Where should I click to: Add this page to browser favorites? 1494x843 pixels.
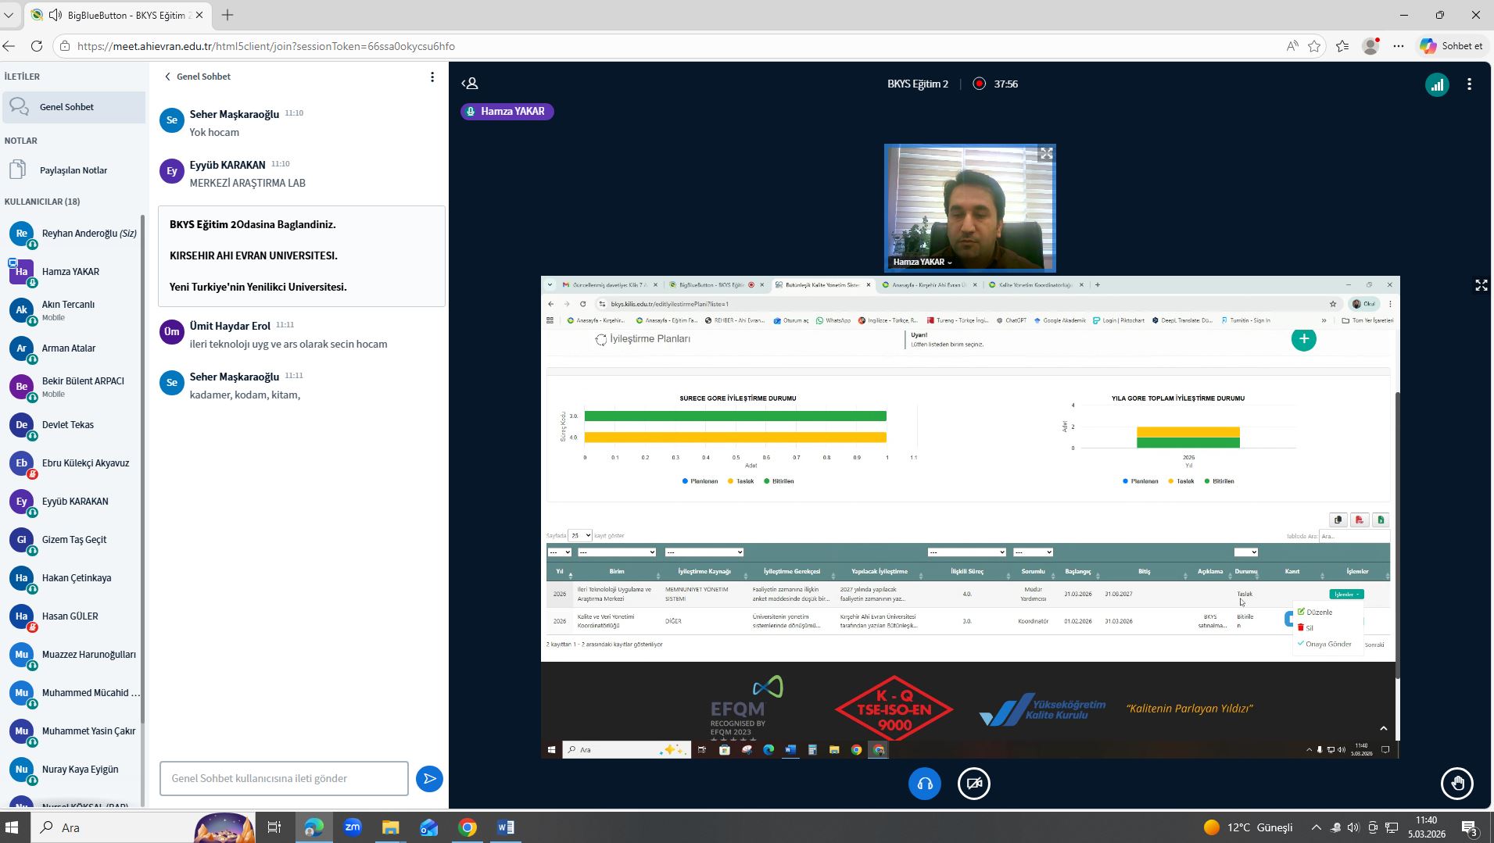click(1314, 46)
